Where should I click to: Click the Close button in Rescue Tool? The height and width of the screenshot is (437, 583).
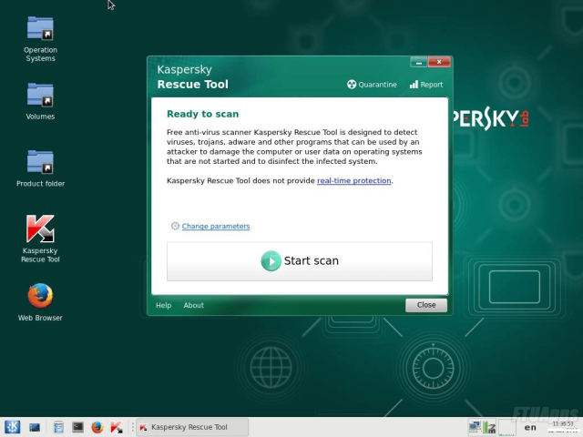[x=426, y=305]
